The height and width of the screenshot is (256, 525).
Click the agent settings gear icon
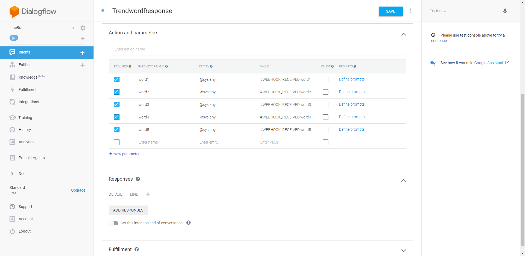83,28
